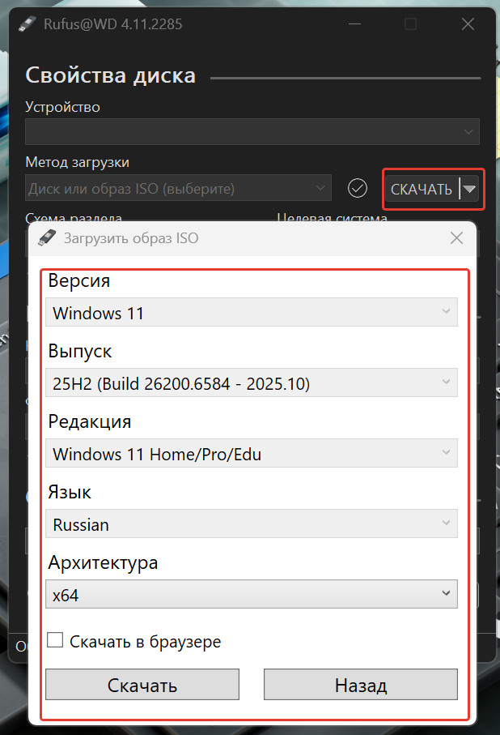Close the ISO download dialog

tap(456, 237)
